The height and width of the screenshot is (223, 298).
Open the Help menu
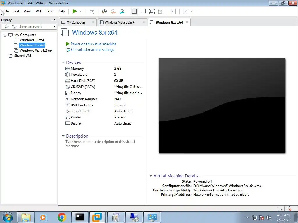pyautogui.click(x=61, y=11)
